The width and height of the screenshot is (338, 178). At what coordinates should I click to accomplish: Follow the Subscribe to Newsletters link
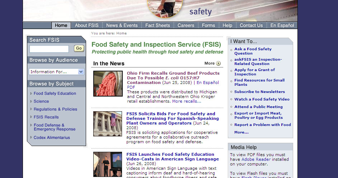[259, 92]
